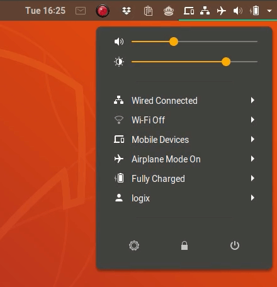Click on the brightness slider track
277x287 pixels.
coord(195,62)
